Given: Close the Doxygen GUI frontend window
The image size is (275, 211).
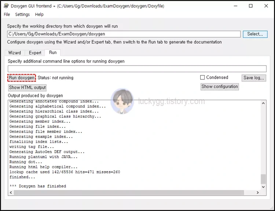Looking at the screenshot, I should [x=266, y=6].
